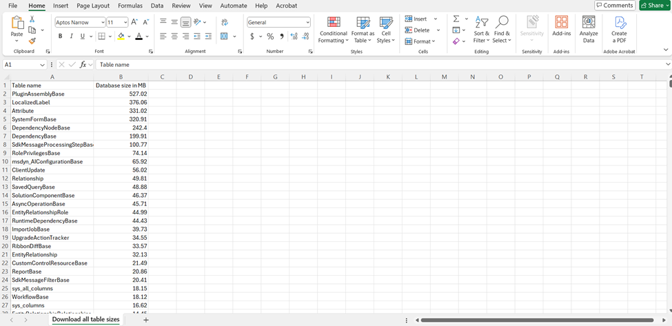Open Analyze Data tool

[589, 30]
